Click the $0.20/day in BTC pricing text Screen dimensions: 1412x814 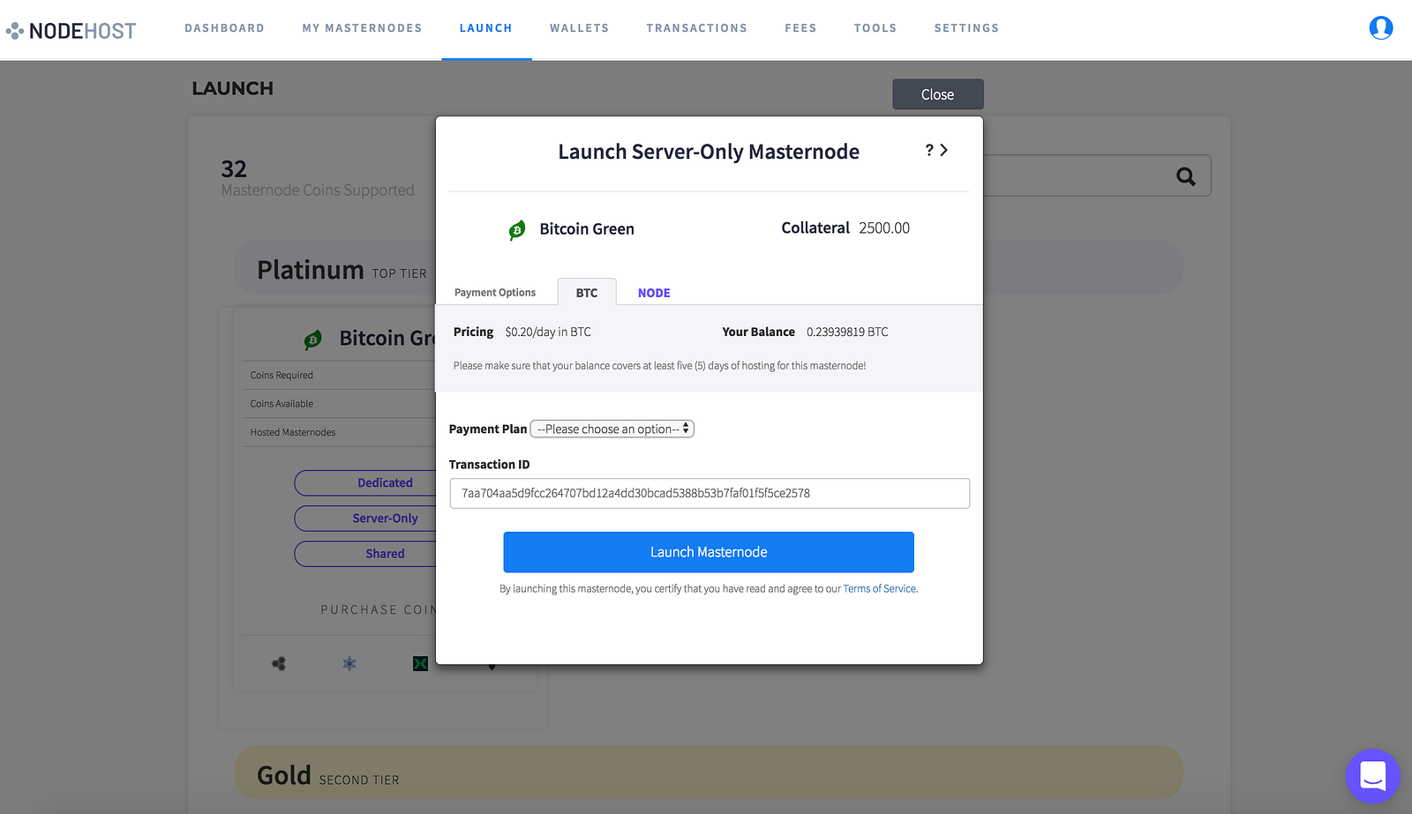click(x=548, y=332)
